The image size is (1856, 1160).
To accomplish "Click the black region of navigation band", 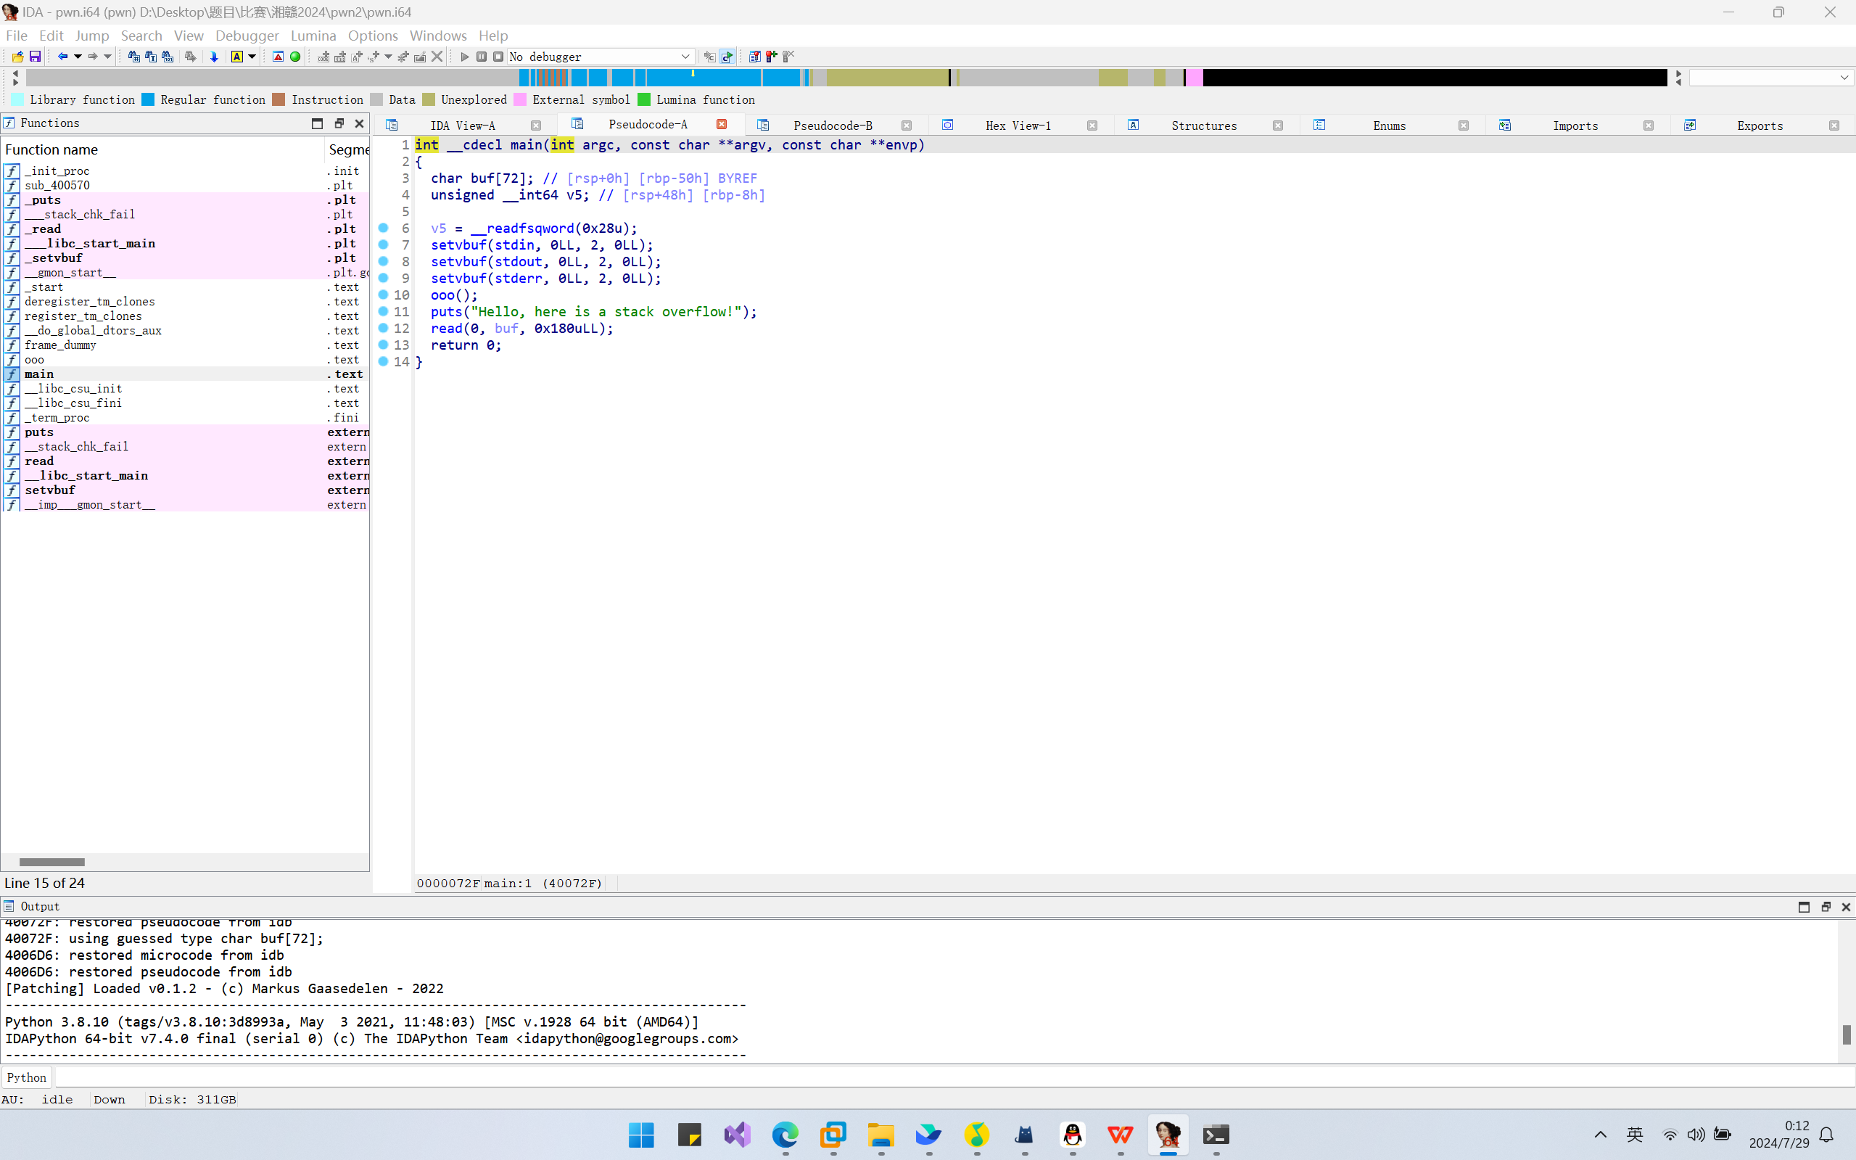I will pos(1434,78).
